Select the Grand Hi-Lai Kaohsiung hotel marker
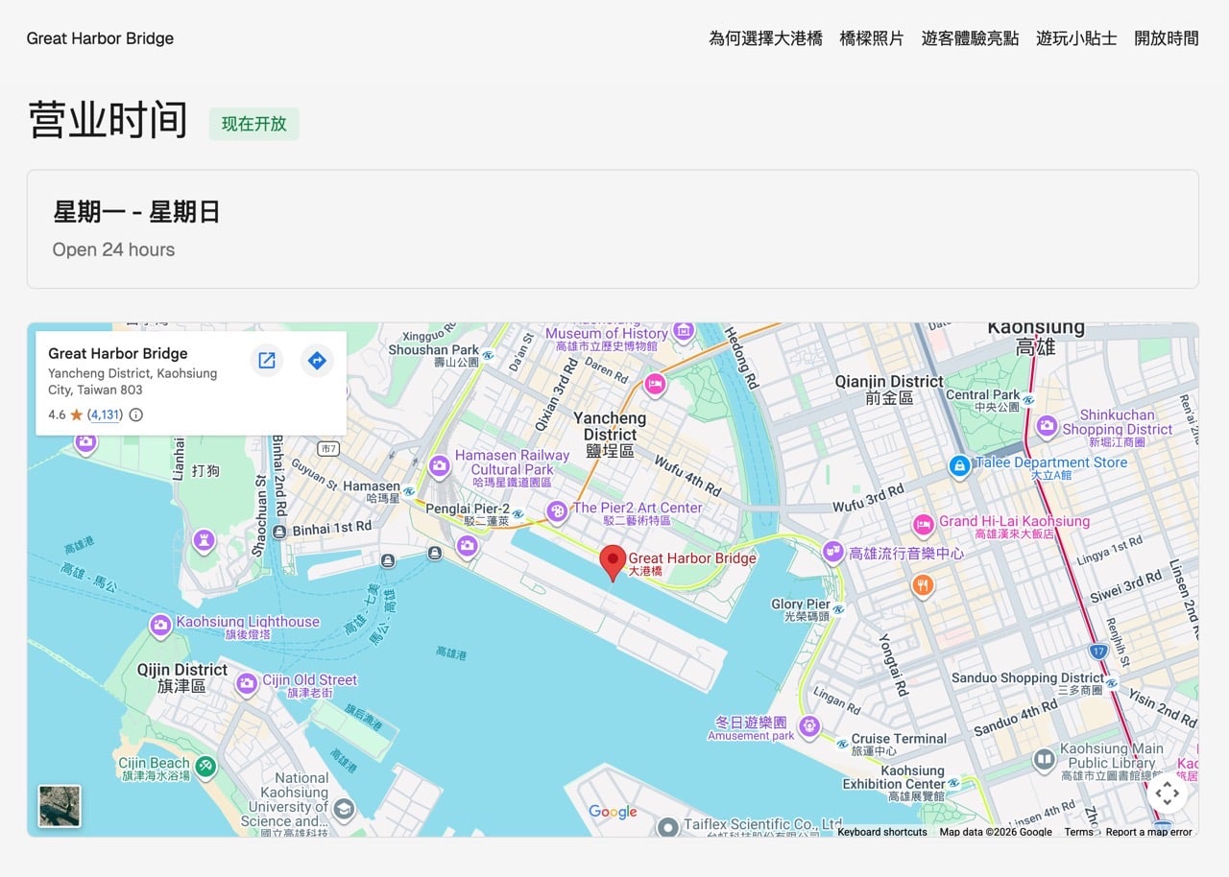This screenshot has width=1229, height=877. [x=924, y=524]
